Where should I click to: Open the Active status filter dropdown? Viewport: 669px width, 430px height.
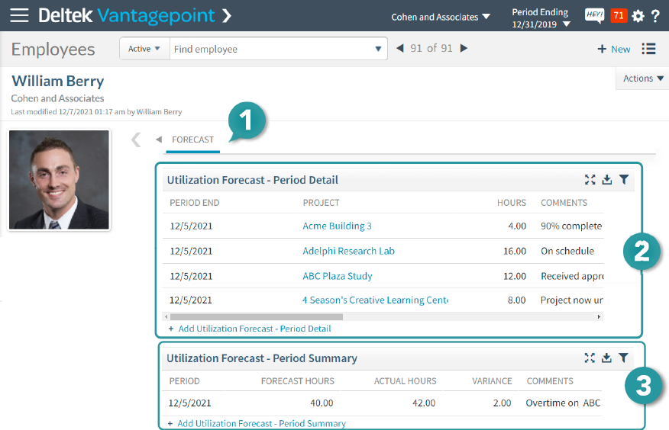tap(144, 49)
